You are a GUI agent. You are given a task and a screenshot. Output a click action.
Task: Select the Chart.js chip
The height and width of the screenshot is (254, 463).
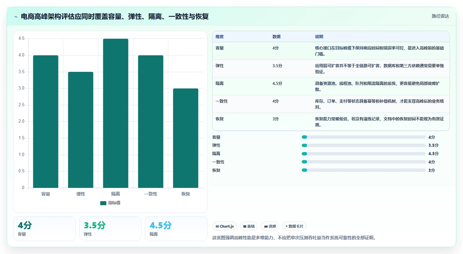click(225, 226)
